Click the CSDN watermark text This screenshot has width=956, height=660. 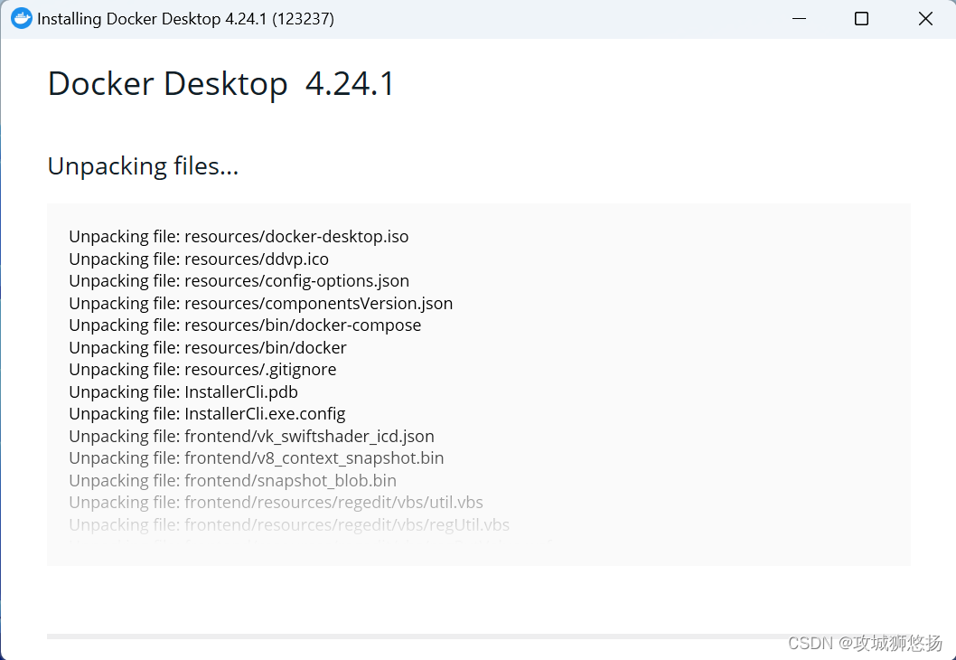[866, 643]
